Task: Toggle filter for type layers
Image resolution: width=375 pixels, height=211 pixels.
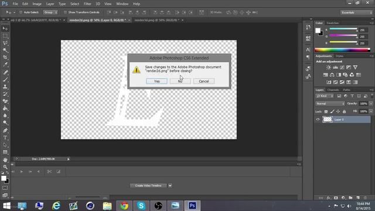Action: pyautogui.click(x=352, y=96)
